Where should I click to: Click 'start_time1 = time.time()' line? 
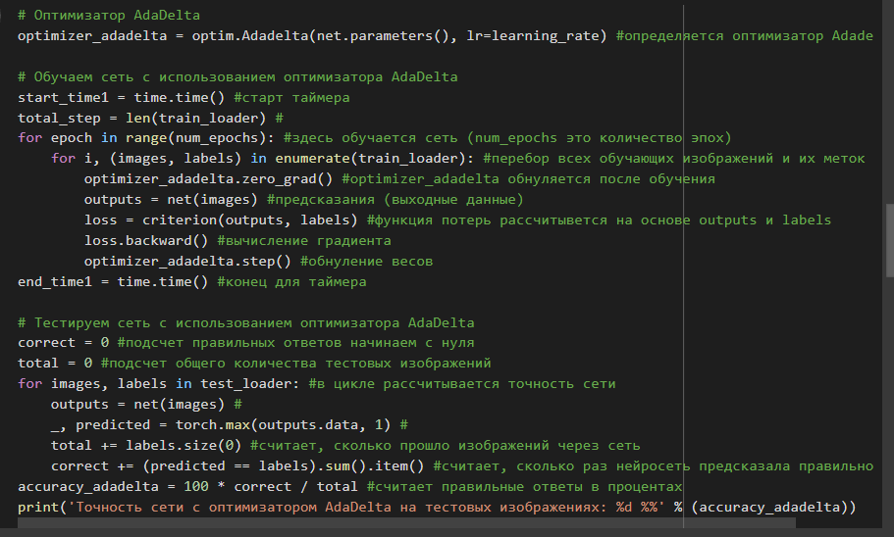coord(122,97)
